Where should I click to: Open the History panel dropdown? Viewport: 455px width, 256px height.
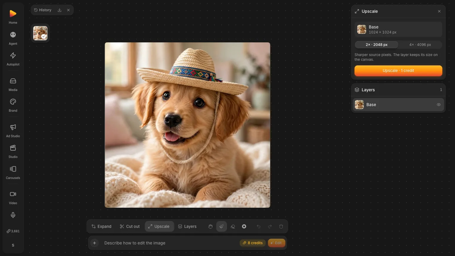[x=43, y=10]
